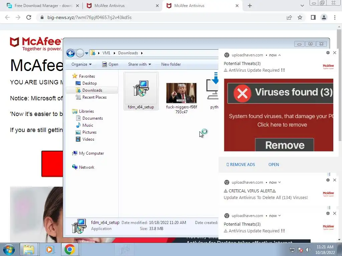Expand the CRITICAL VIRUS ALERT notification chevron
Image resolution: width=342 pixels, height=256 pixels.
tap(280, 182)
